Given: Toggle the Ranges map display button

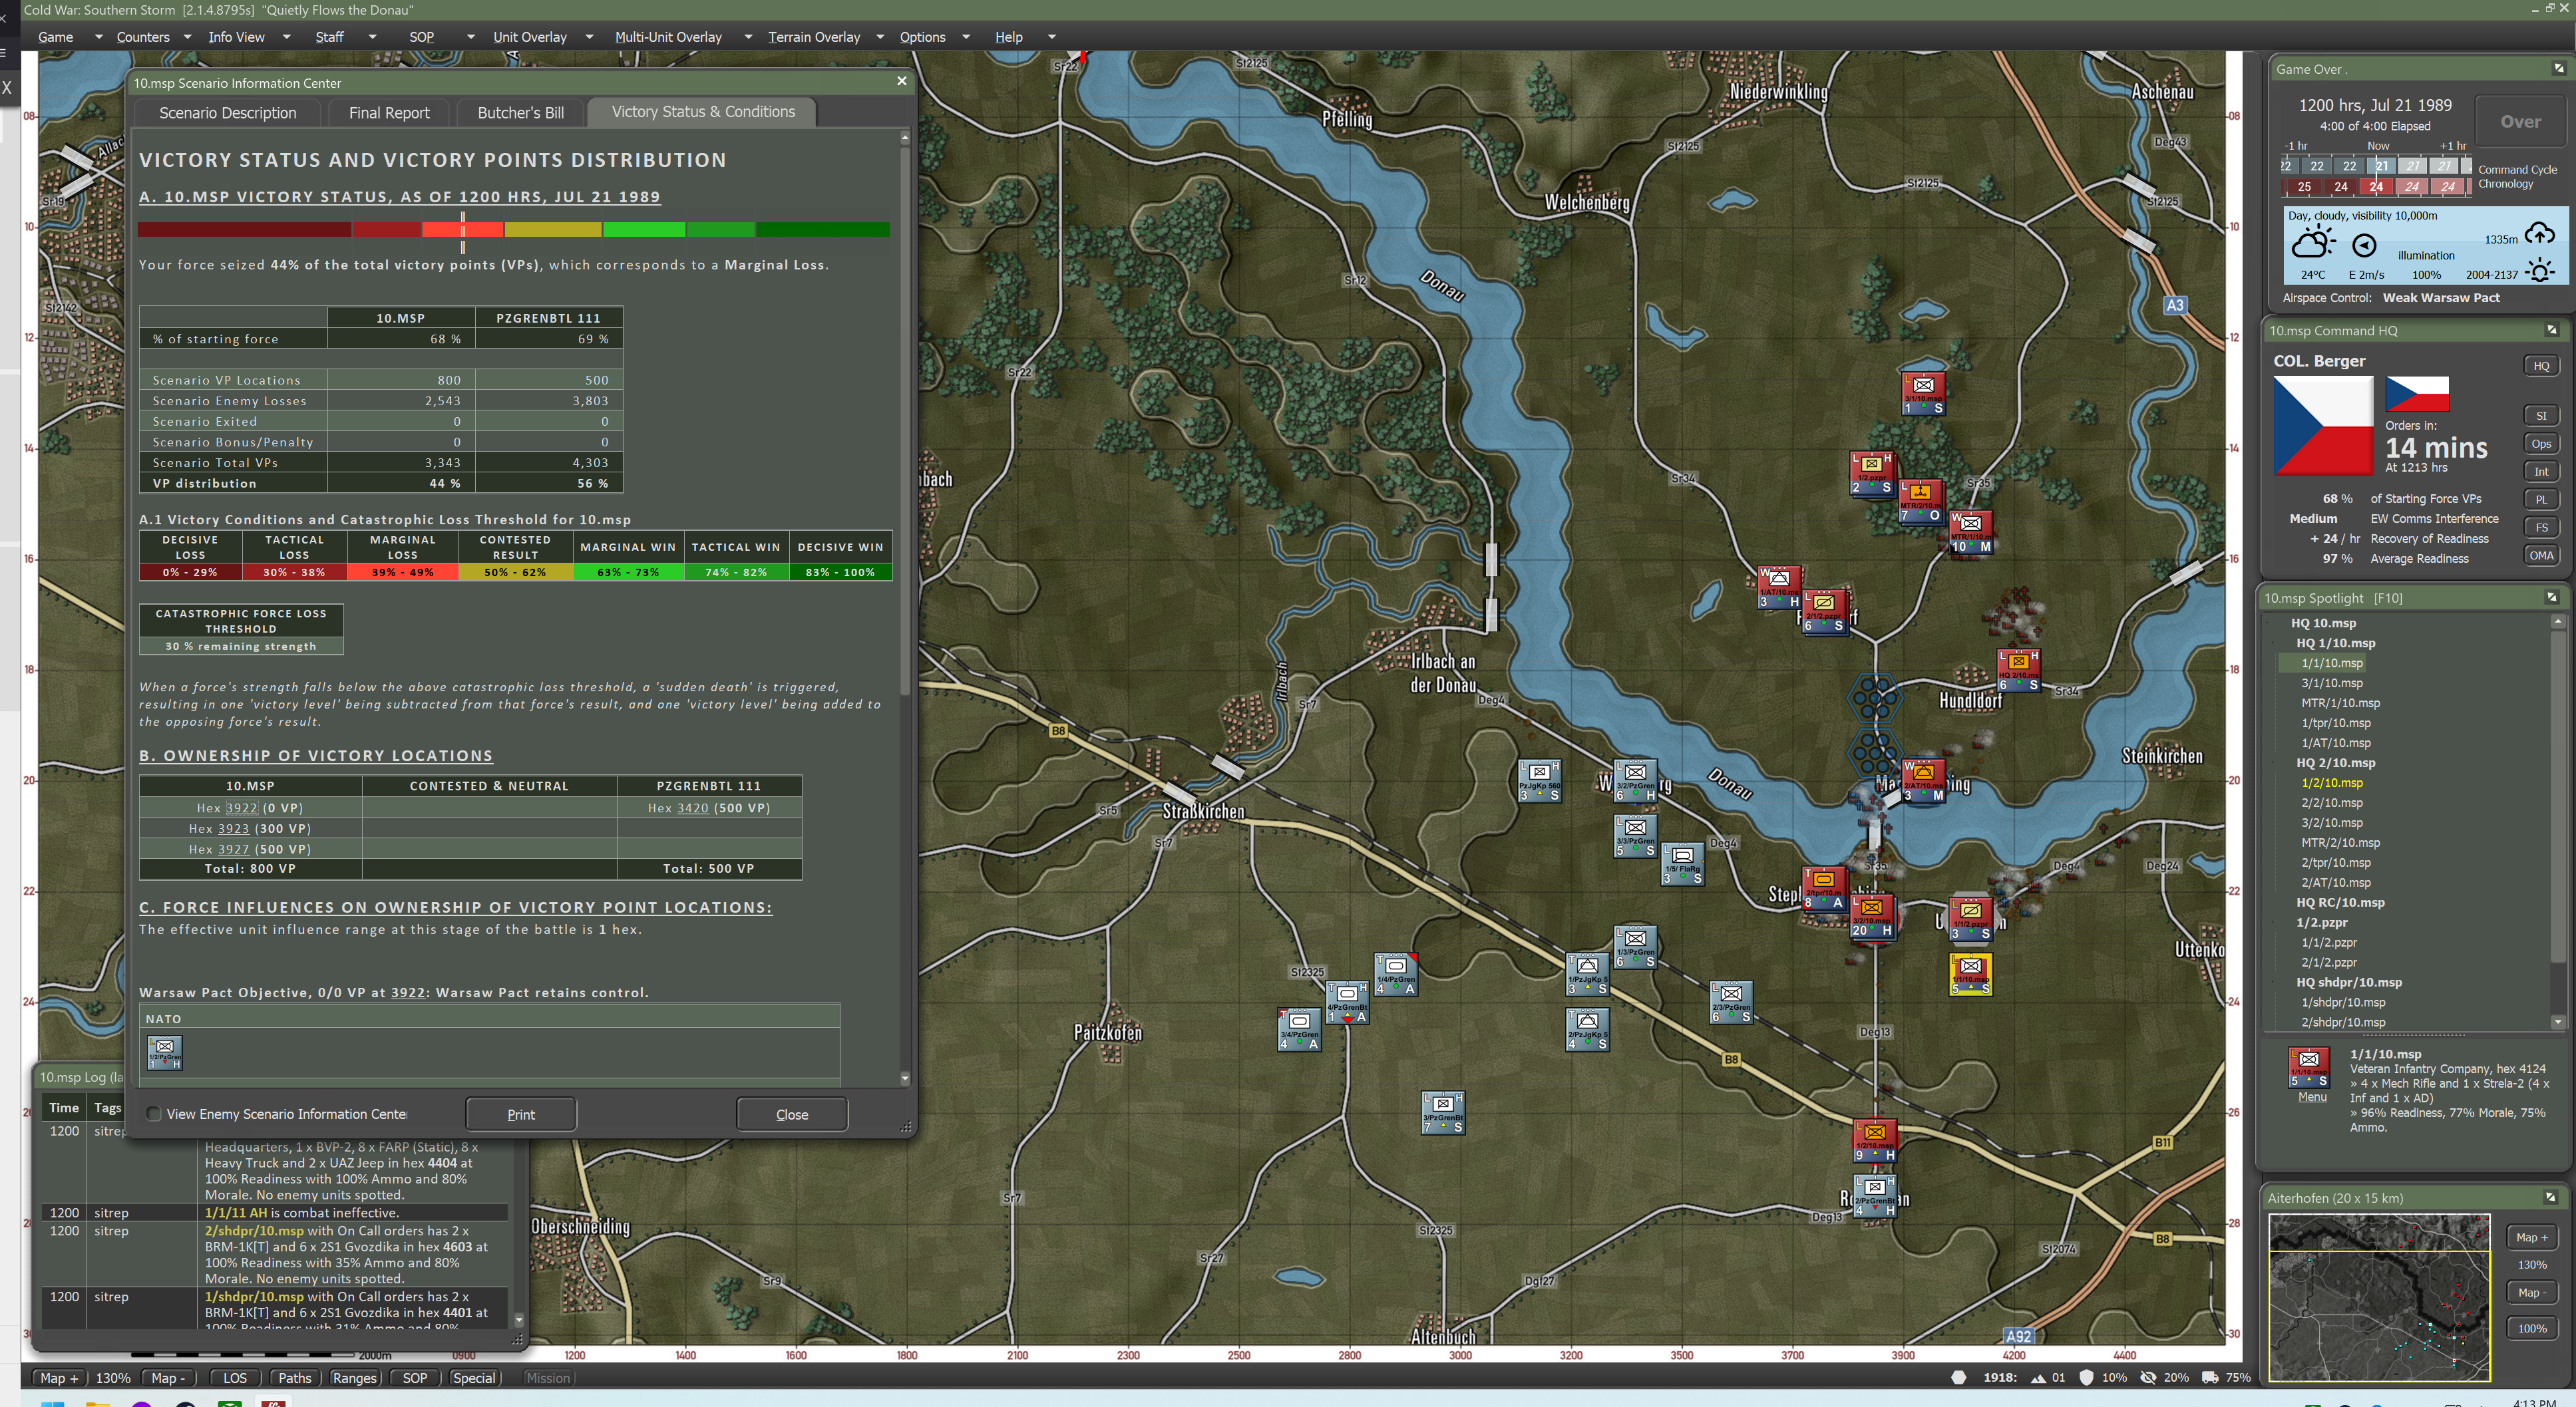Looking at the screenshot, I should 354,1378.
